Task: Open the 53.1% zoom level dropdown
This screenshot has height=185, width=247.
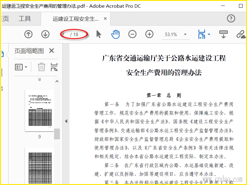Action: (x=185, y=34)
